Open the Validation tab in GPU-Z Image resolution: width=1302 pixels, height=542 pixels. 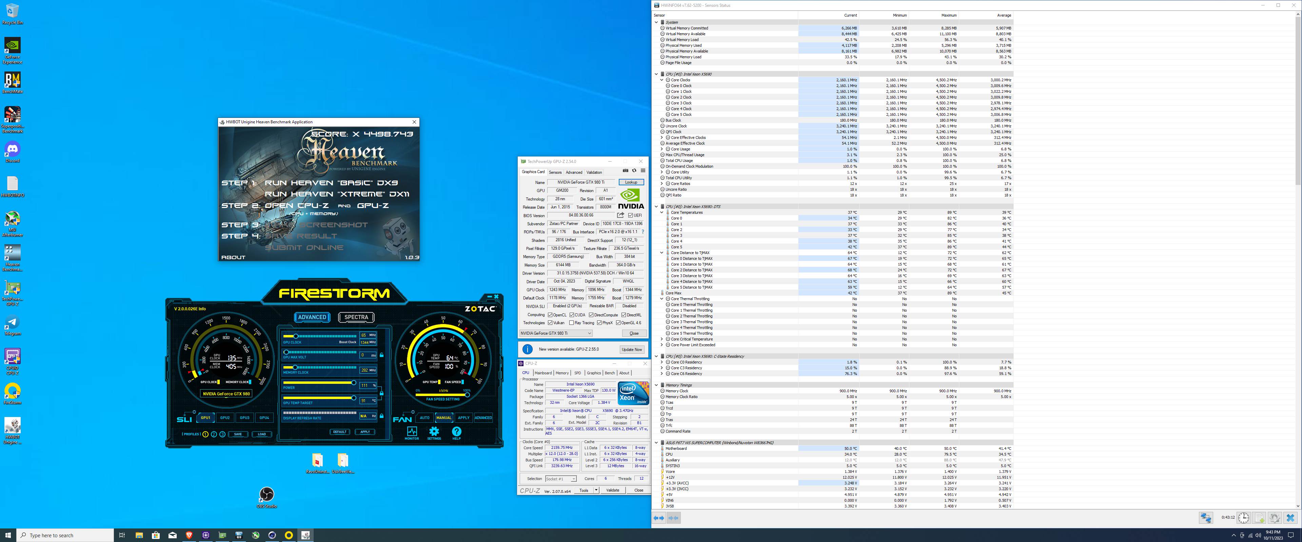point(594,172)
